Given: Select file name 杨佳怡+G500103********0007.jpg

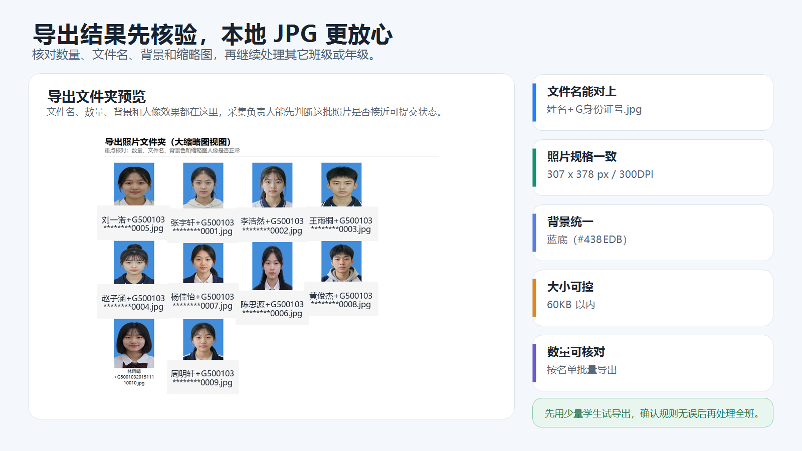Looking at the screenshot, I should click(203, 301).
